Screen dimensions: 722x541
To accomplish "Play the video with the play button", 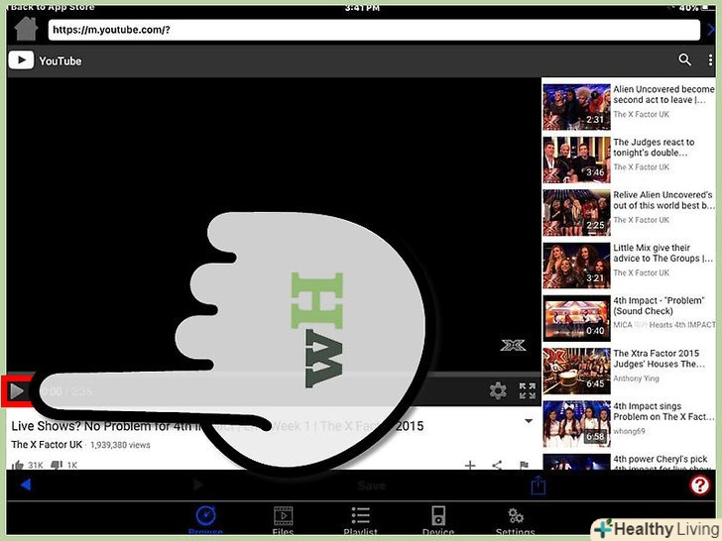I will [x=17, y=391].
